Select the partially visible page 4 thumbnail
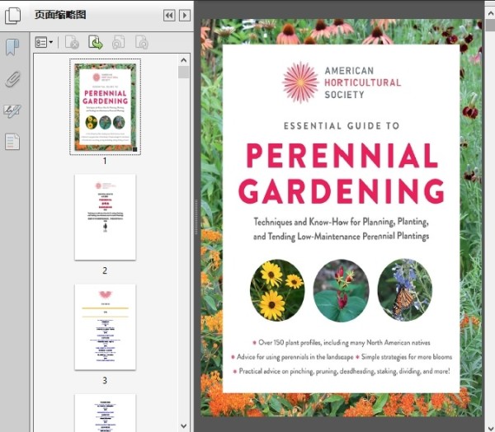Viewport: 495px width, 432px height. [105, 413]
